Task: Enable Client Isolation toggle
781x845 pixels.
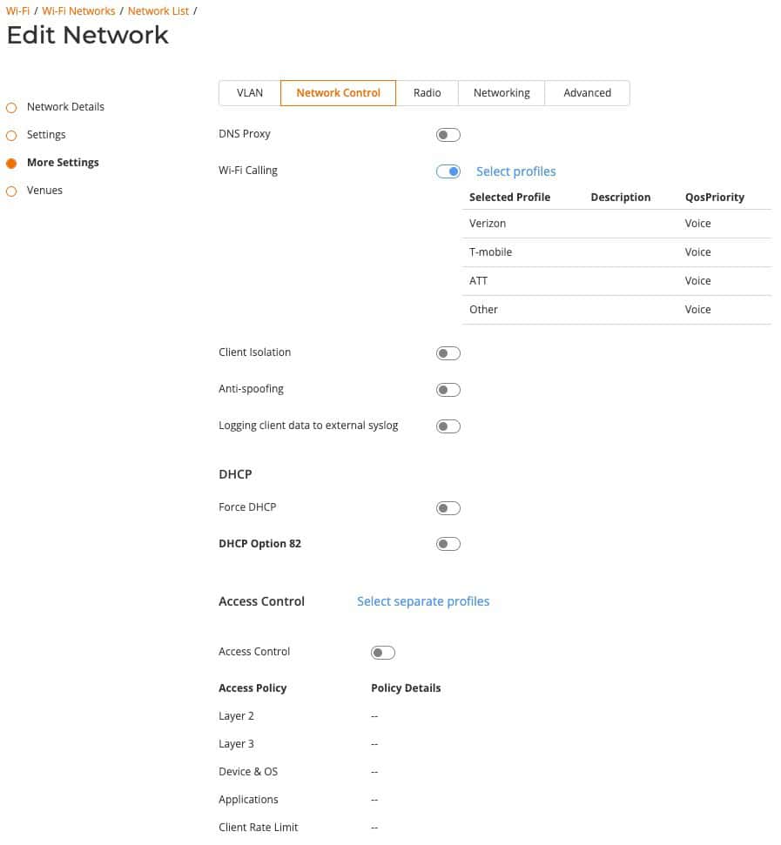Action: click(448, 353)
